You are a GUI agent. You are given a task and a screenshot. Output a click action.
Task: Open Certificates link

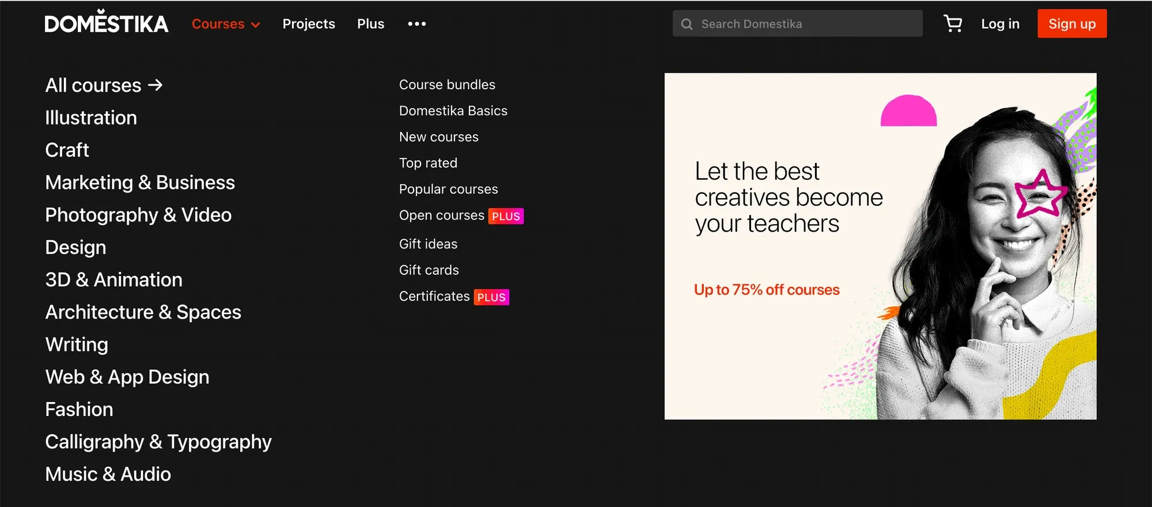coord(434,296)
